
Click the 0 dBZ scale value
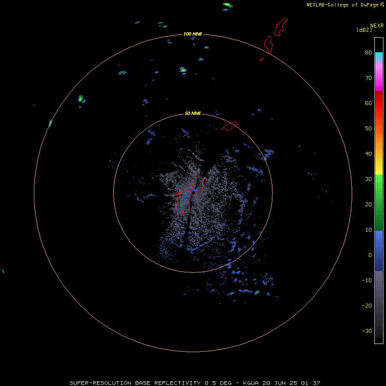tap(370, 255)
